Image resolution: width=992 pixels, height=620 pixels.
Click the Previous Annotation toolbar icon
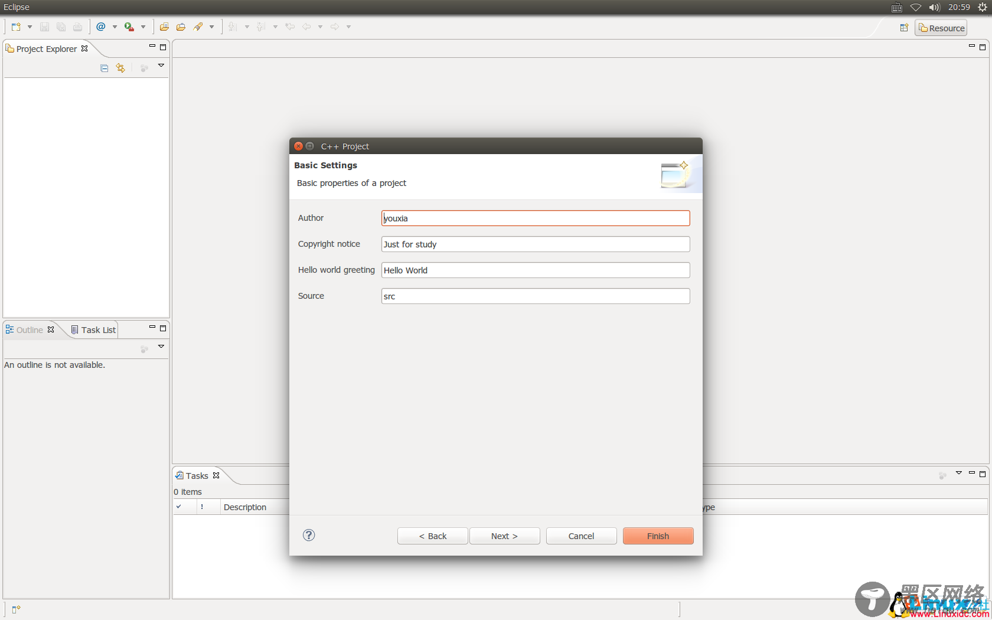pos(261,27)
